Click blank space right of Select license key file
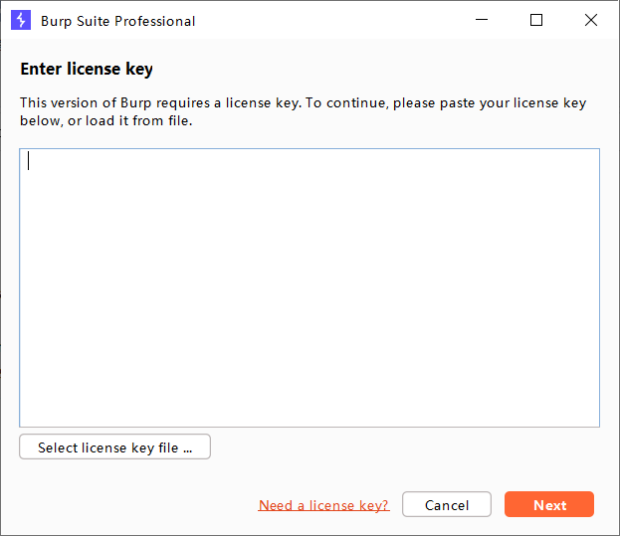This screenshot has height=536, width=620. point(398,447)
